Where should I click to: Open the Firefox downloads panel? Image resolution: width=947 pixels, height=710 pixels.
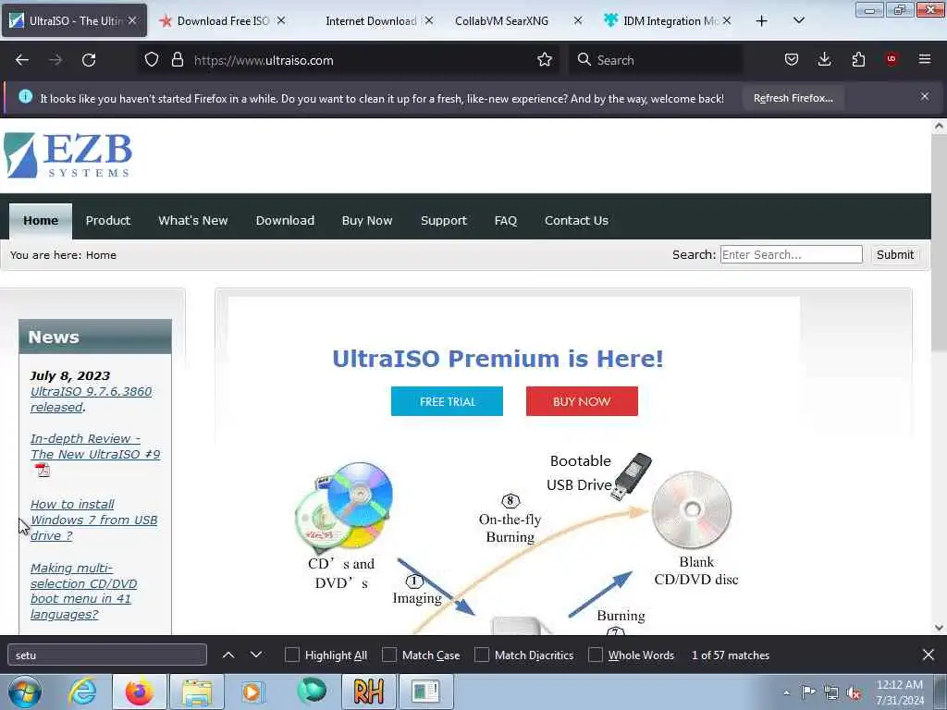[824, 60]
